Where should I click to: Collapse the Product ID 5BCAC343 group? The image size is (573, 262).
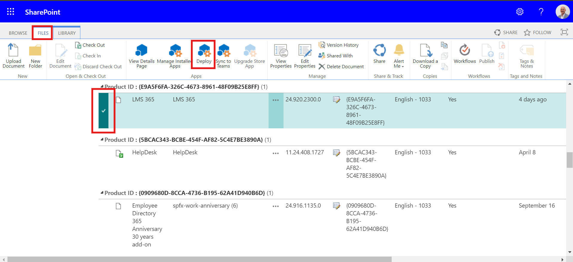[x=102, y=139]
